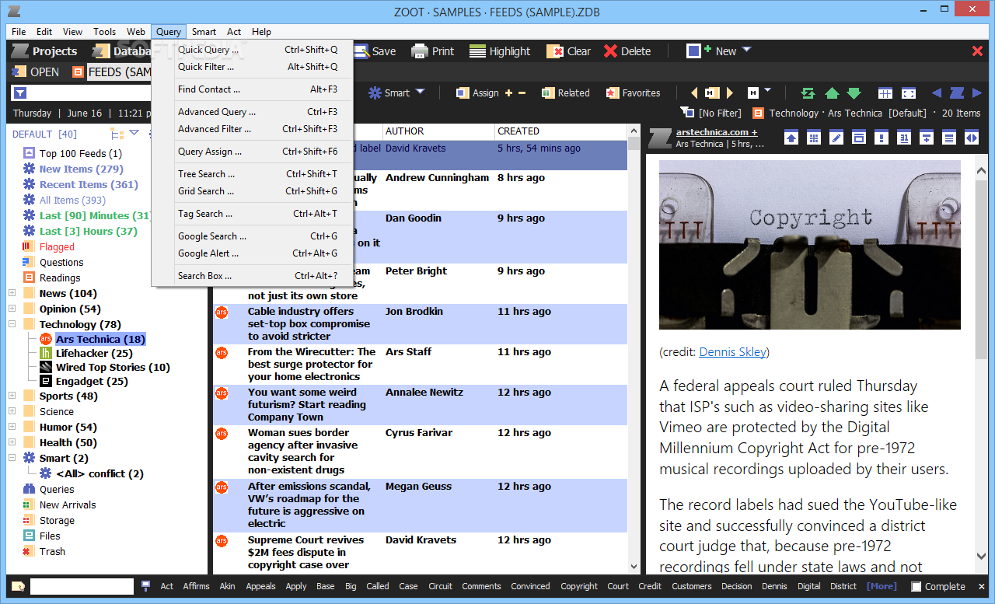995x604 pixels.
Task: Click the up-arrow reader pane icon
Action: point(791,138)
